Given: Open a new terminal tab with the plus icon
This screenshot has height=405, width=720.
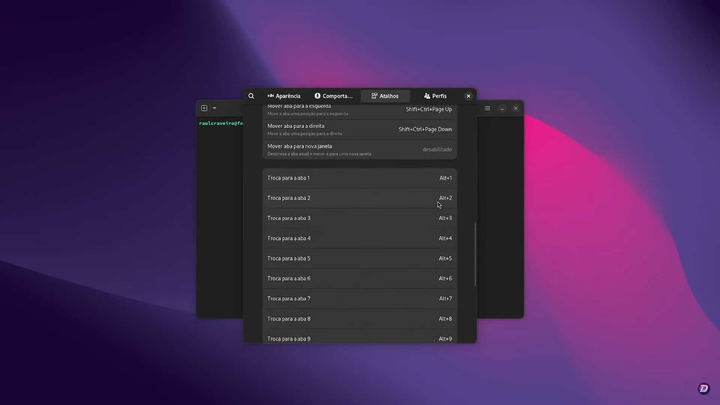Looking at the screenshot, I should pyautogui.click(x=204, y=108).
